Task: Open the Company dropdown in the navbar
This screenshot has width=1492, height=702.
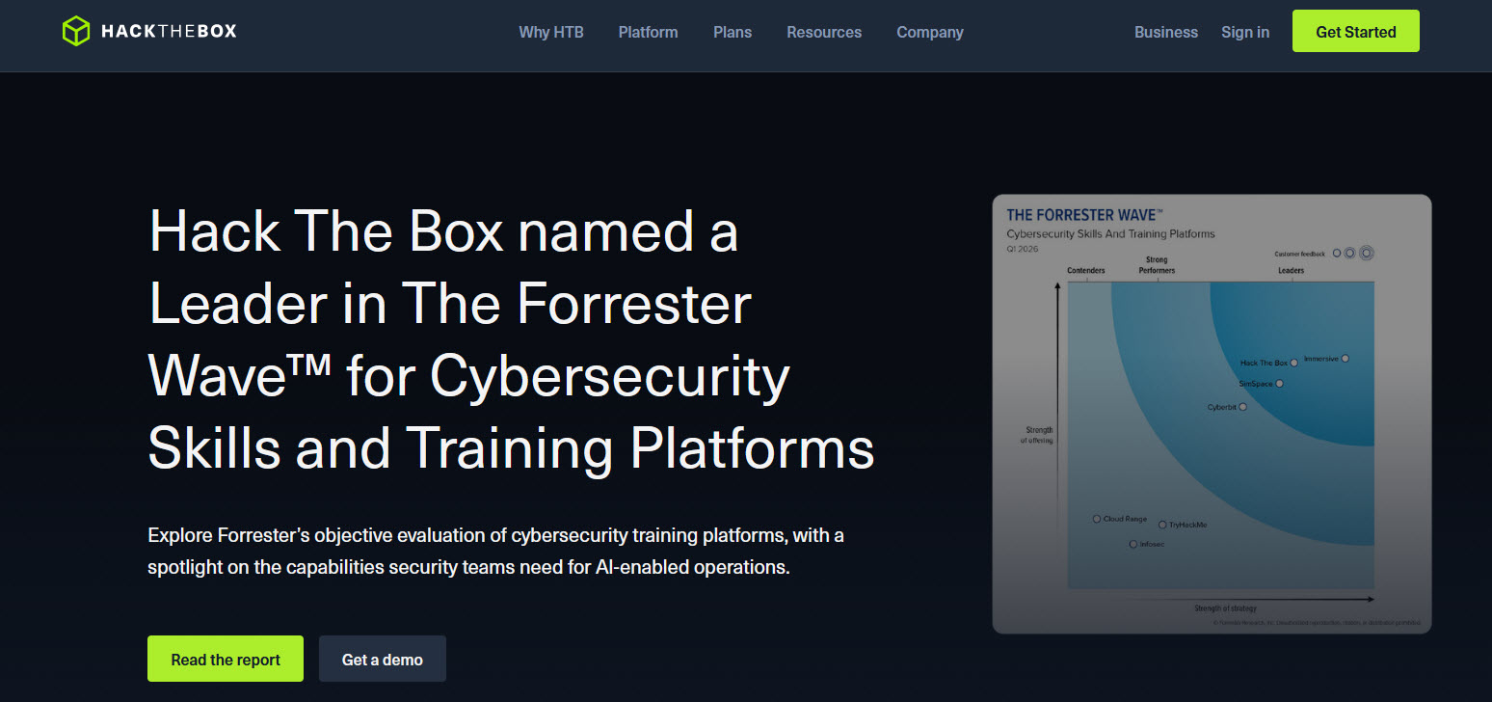Action: pos(929,32)
